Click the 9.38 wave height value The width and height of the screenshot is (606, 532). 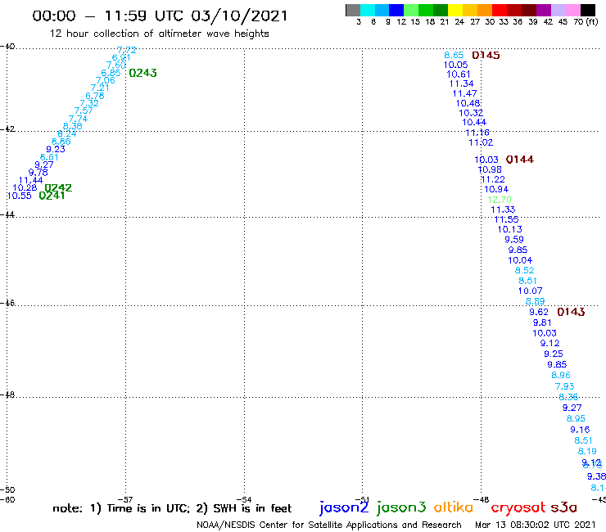coord(596,476)
